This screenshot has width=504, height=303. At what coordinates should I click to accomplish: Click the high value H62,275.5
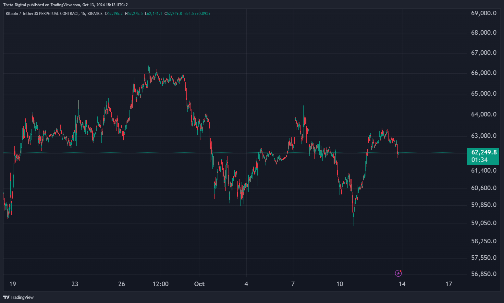[x=134, y=14]
